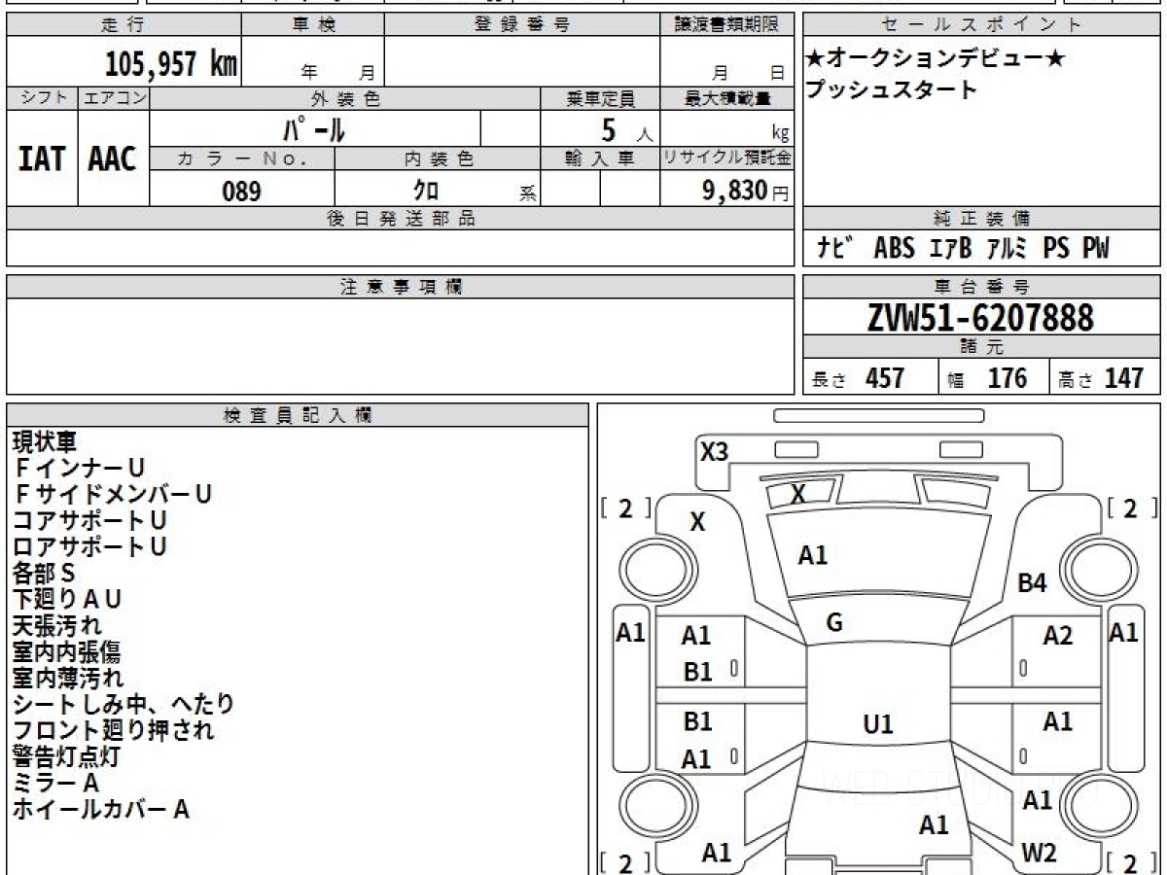Select the 純正装備 heading
Viewport: 1167px width, 875px height.
[982, 219]
